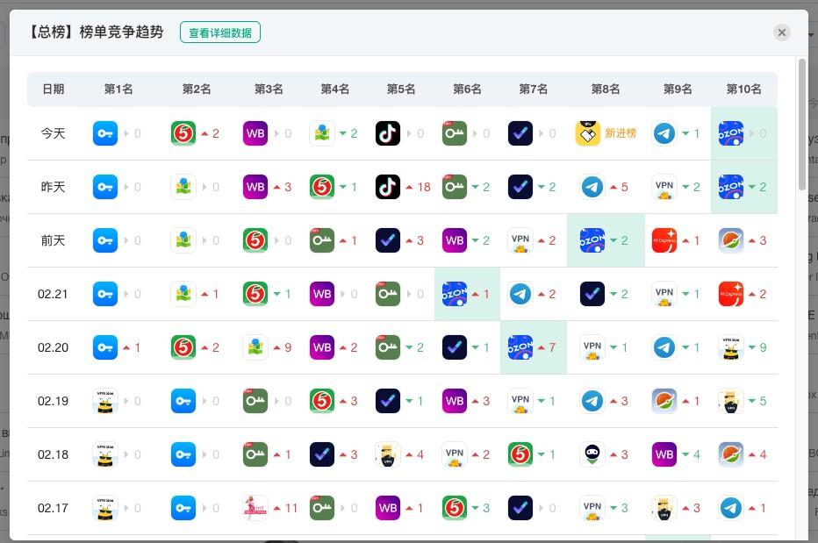Open the blue key app ranked first today

click(104, 133)
